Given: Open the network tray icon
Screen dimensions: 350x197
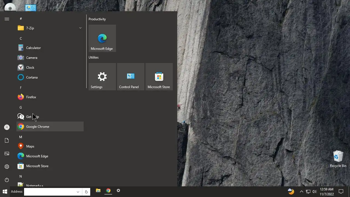Looking at the screenshot, I should click(308, 192).
